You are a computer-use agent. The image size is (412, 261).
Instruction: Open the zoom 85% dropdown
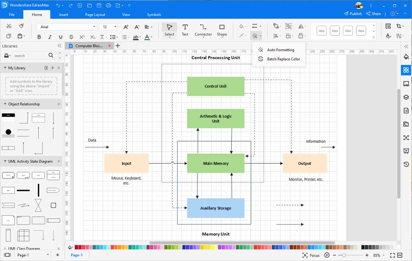pos(379,255)
